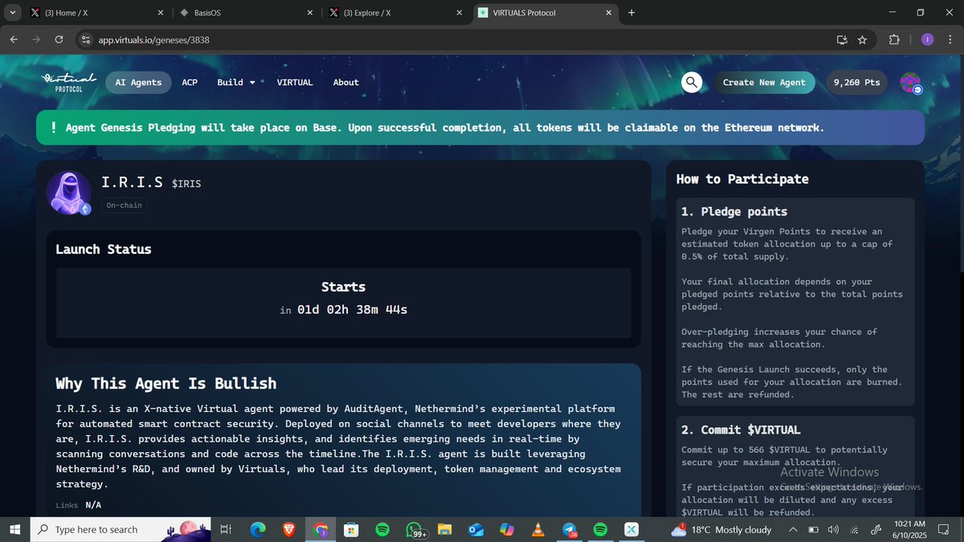Click the Why This Agent Is Bullish heading
Viewport: 964px width, 542px height.
tap(165, 383)
